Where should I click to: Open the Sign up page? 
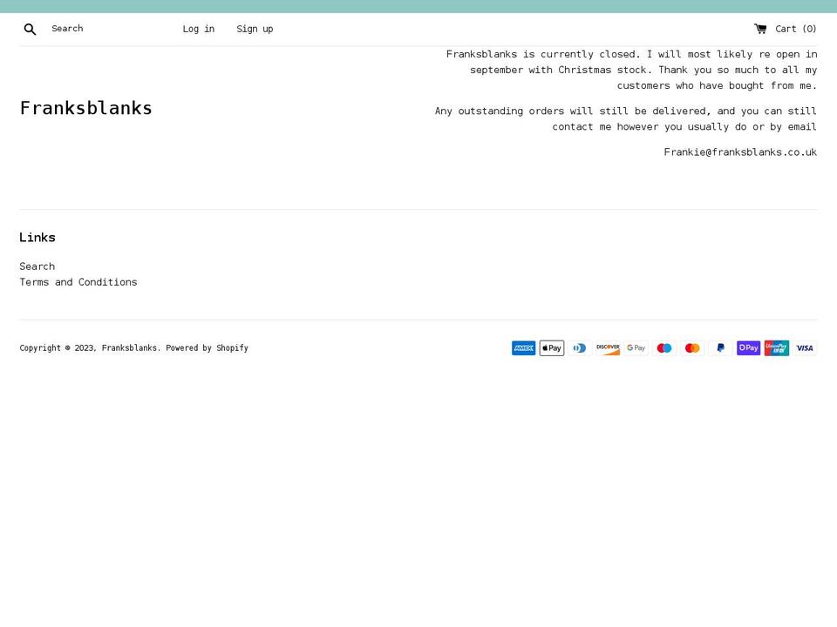click(x=255, y=29)
